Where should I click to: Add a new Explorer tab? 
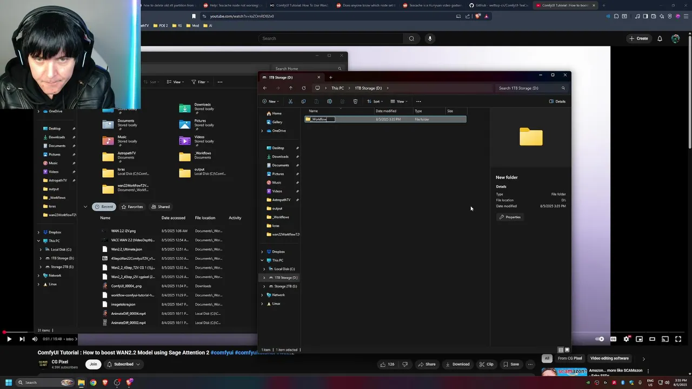tap(330, 77)
